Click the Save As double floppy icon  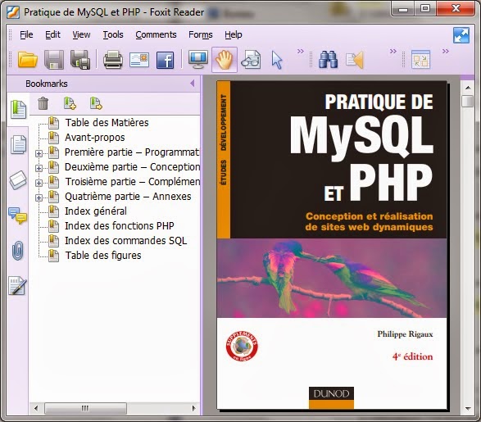(80, 60)
